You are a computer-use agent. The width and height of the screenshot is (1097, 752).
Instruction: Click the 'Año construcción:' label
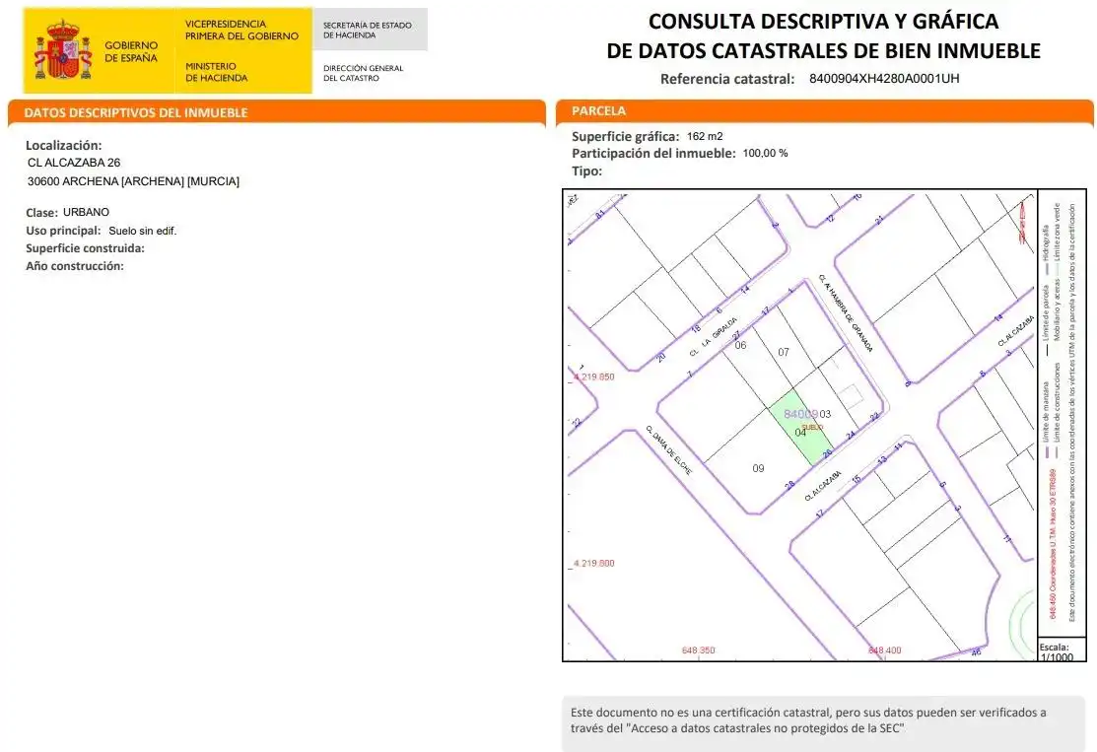tap(75, 266)
